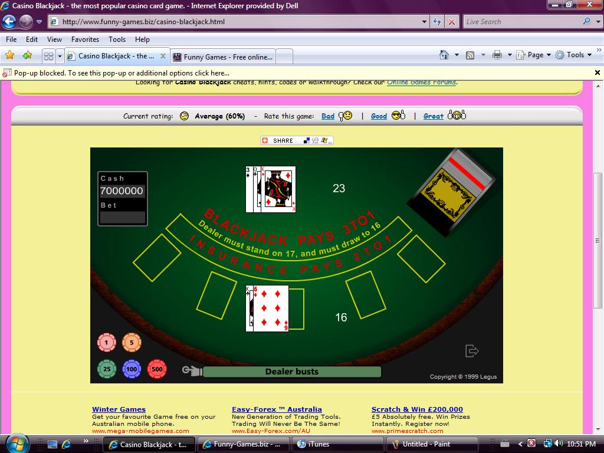Stop loading with the red X icon
Screen dimensions: 604x453
tap(451, 22)
